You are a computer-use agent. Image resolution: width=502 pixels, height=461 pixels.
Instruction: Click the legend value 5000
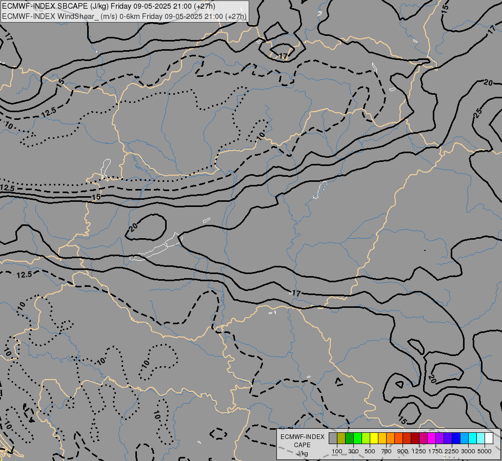pyautogui.click(x=485, y=451)
